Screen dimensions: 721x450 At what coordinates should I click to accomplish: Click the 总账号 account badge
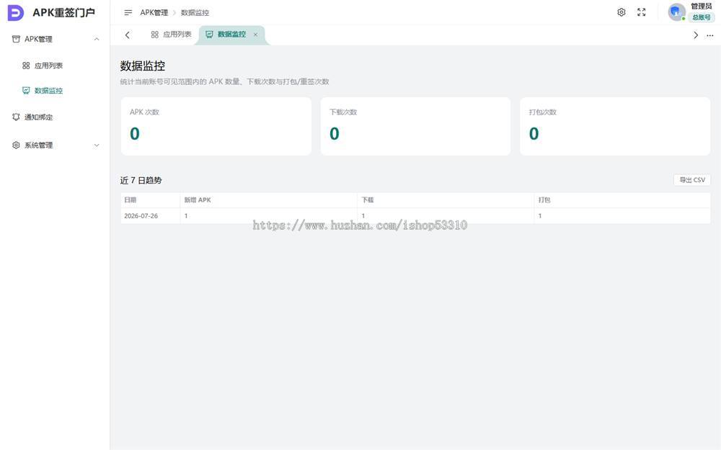coord(702,17)
